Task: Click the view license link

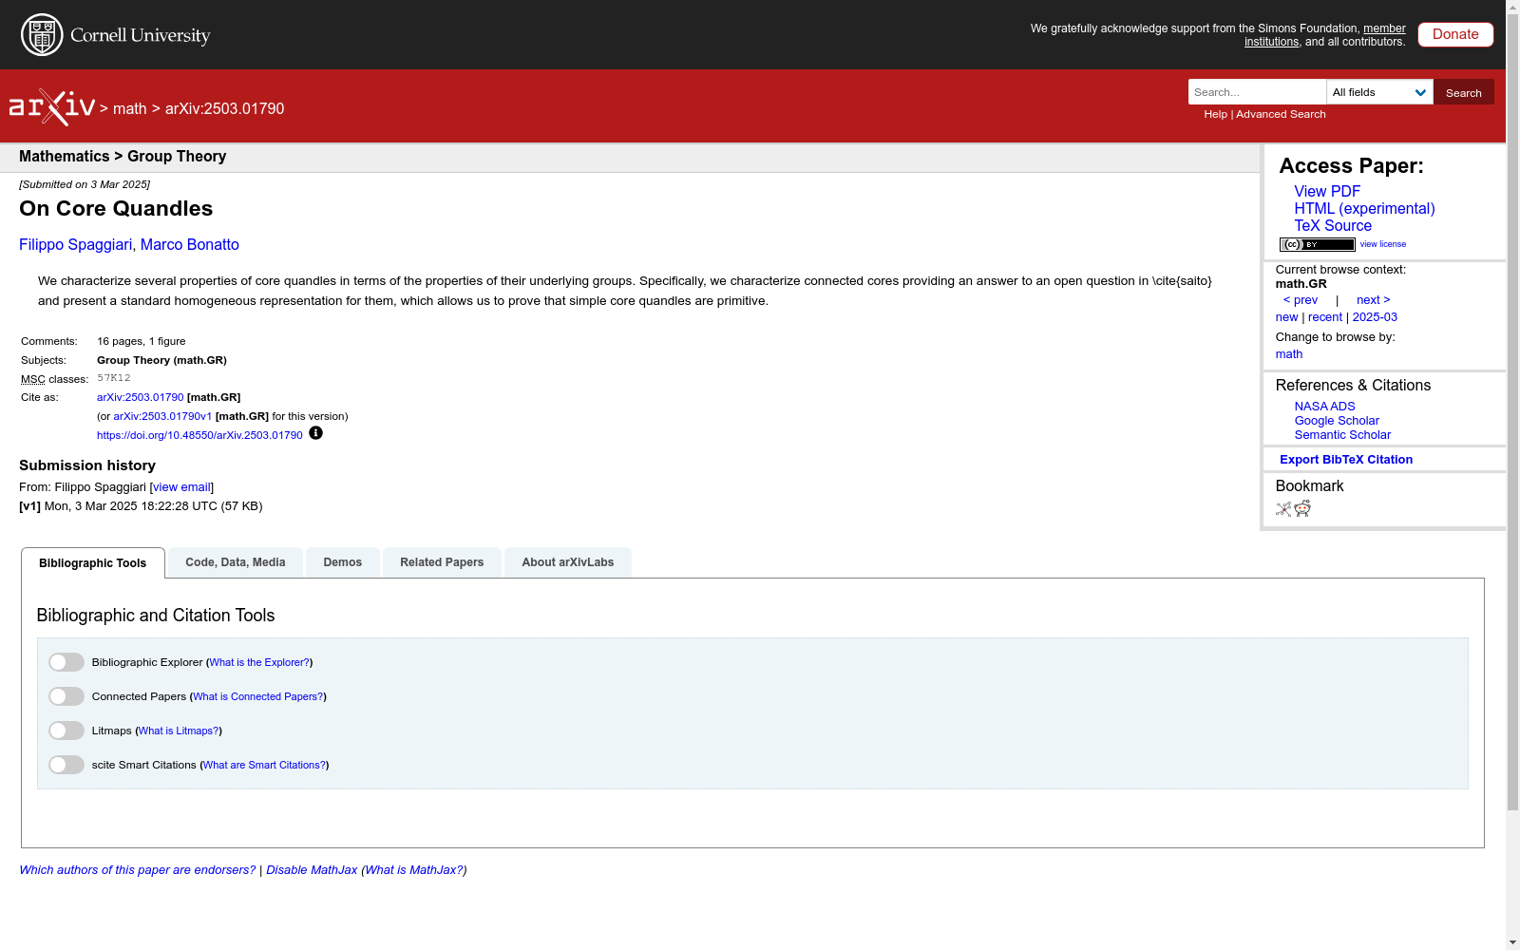Action: tap(1383, 244)
